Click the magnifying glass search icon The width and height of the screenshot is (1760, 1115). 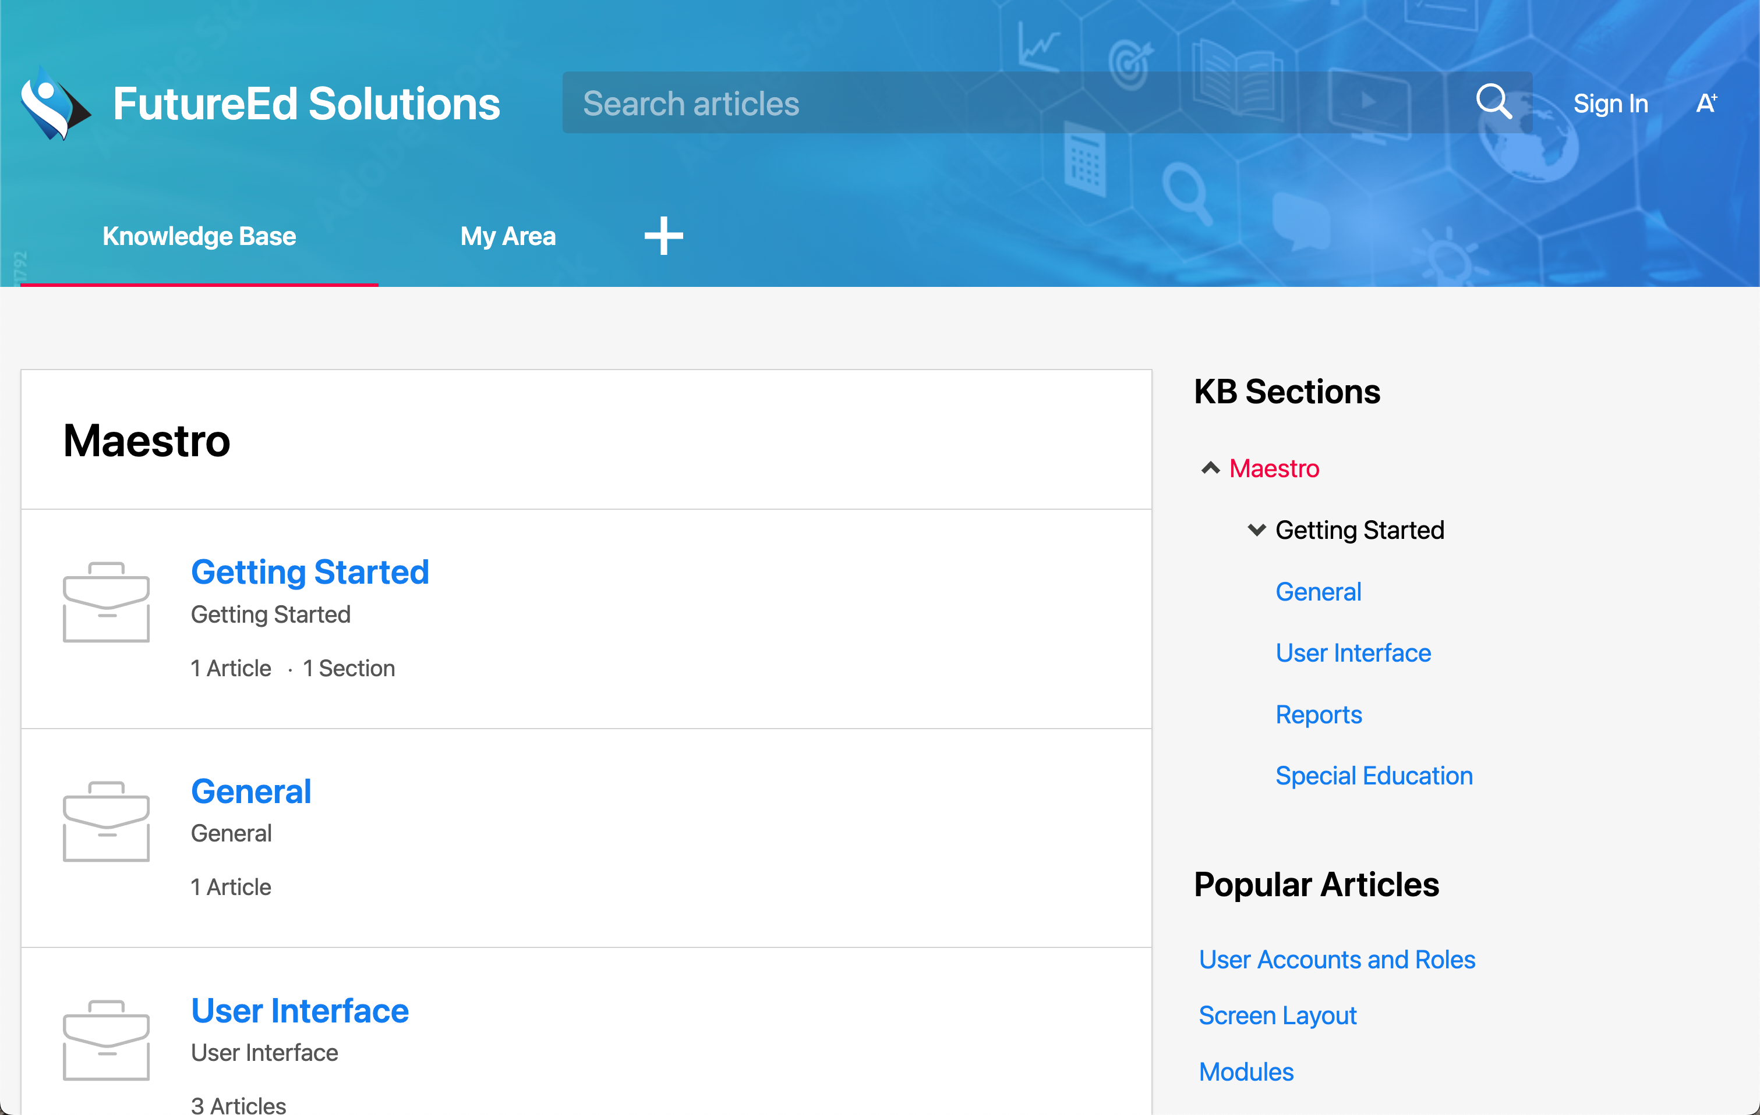1493,101
